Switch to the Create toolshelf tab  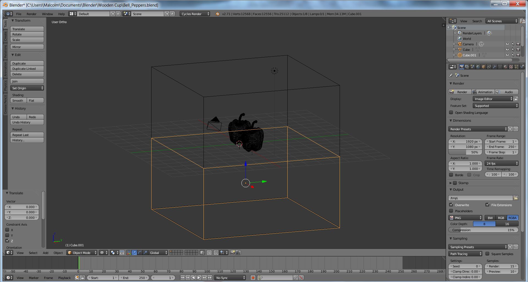click(5, 36)
